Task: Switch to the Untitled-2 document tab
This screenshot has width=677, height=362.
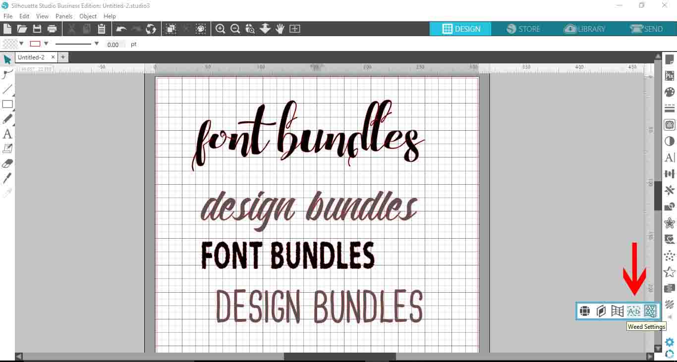Action: tap(32, 57)
